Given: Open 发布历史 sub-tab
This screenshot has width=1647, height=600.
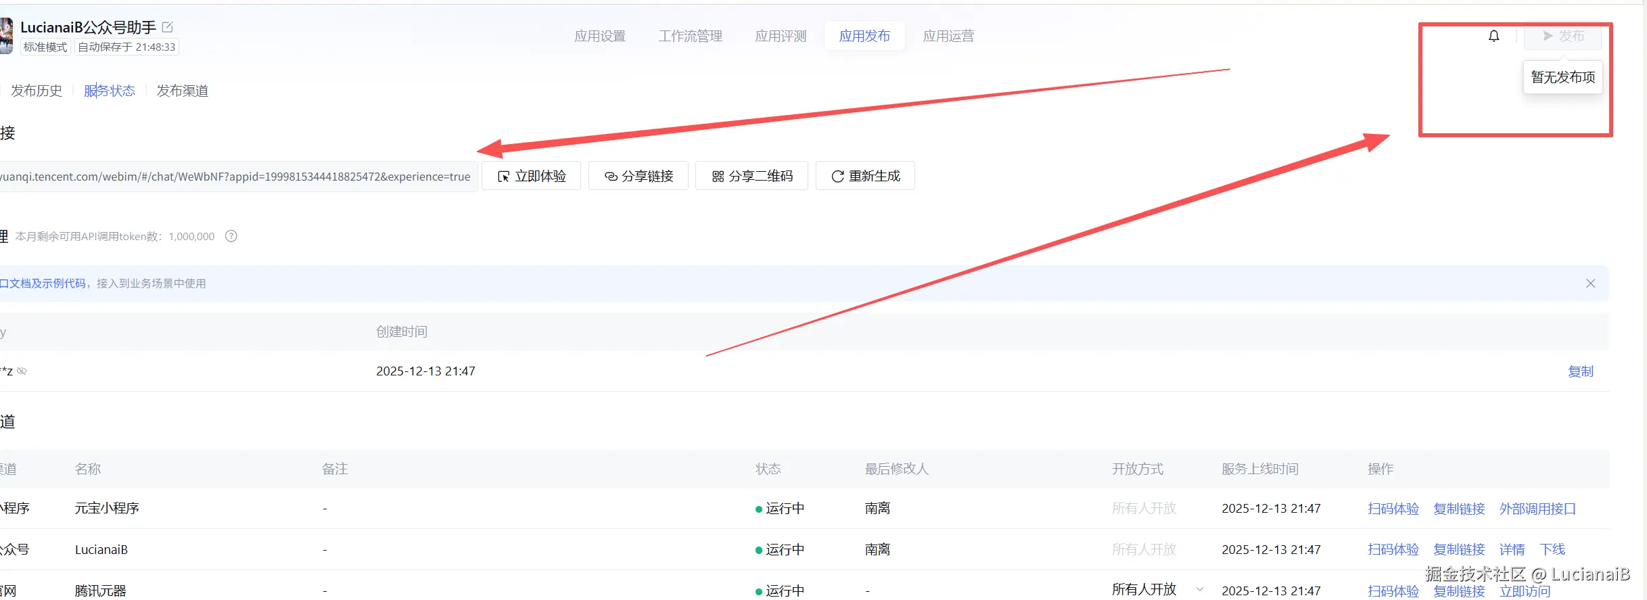Looking at the screenshot, I should [x=37, y=91].
